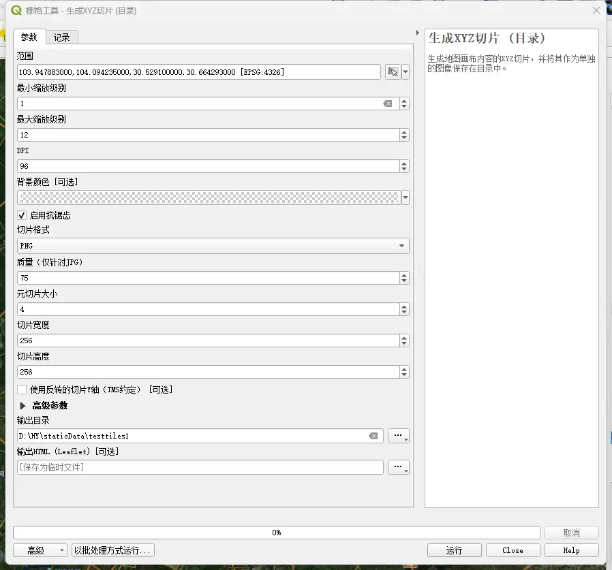
Task: Open the 切片格式 PNG dropdown
Action: 213,246
